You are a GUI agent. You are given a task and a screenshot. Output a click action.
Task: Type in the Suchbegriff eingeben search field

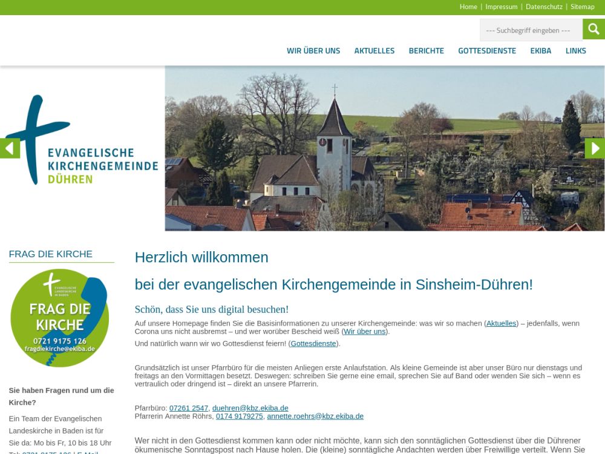pos(531,30)
